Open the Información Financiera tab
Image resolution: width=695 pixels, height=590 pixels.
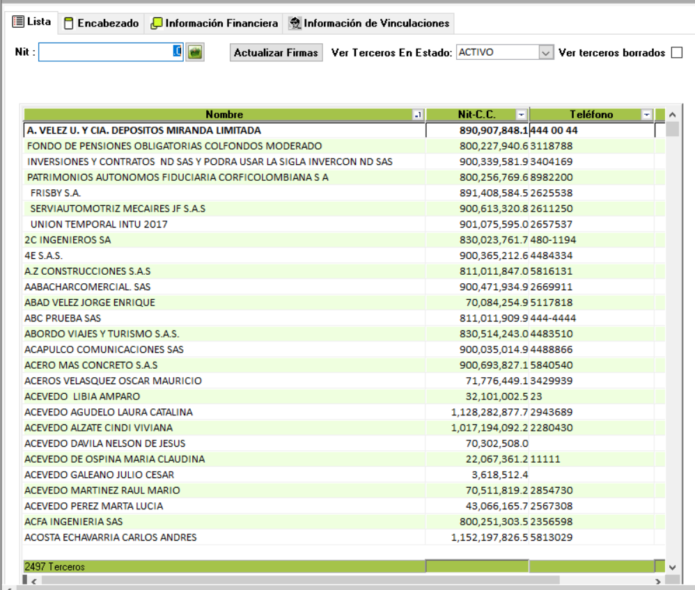coord(214,24)
